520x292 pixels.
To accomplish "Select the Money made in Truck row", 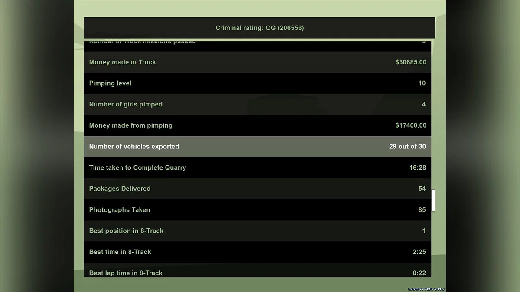I will (257, 62).
